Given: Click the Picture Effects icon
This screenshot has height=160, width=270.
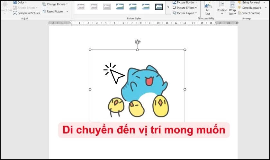Looking at the screenshot, I should point(175,8).
